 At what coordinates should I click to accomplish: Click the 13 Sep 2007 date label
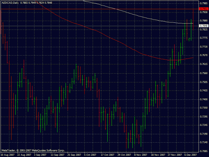(x=58, y=155)
